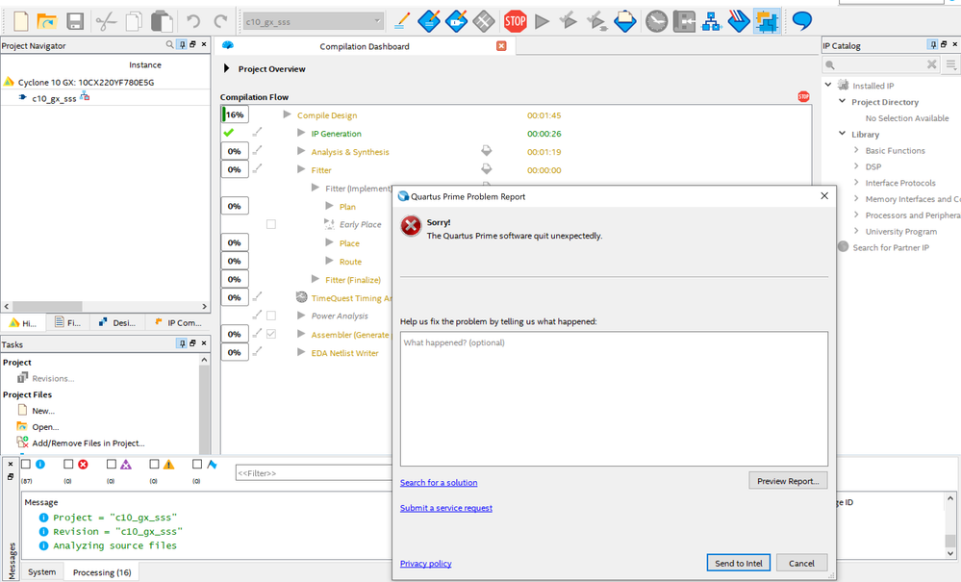The width and height of the screenshot is (961, 582).
Task: Click the Open folder toolbar icon
Action: tap(46, 21)
